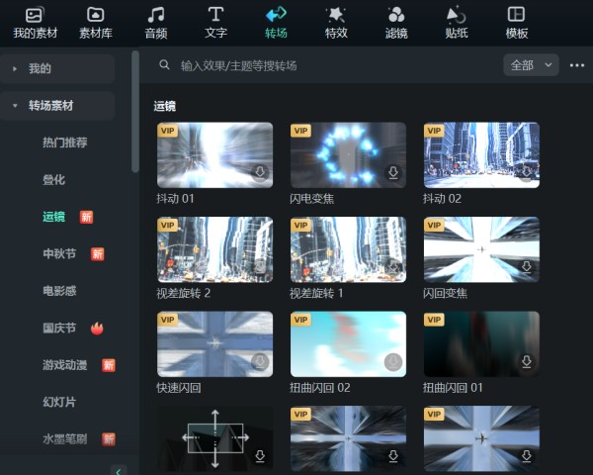The width and height of the screenshot is (593, 475).
Task: Collapse the 转场素材 section
Action: (57, 106)
